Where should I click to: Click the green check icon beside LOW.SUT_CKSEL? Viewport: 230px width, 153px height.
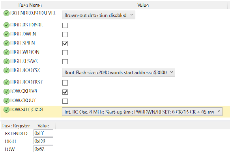[6, 110]
